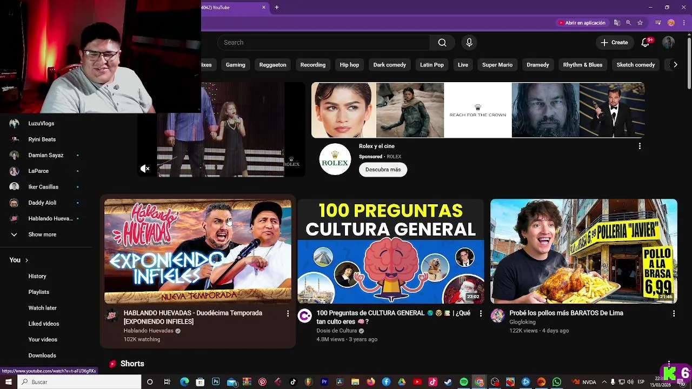
Task: Open Liked videos in the sidebar
Action: point(44,324)
